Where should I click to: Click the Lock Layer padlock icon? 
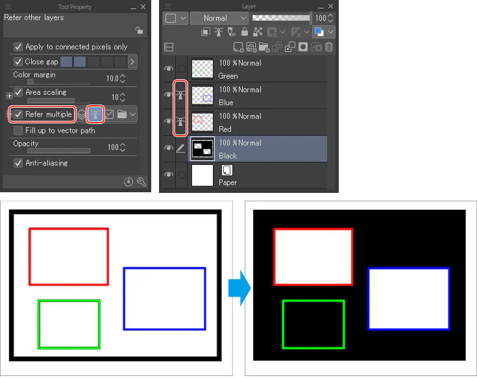245,32
